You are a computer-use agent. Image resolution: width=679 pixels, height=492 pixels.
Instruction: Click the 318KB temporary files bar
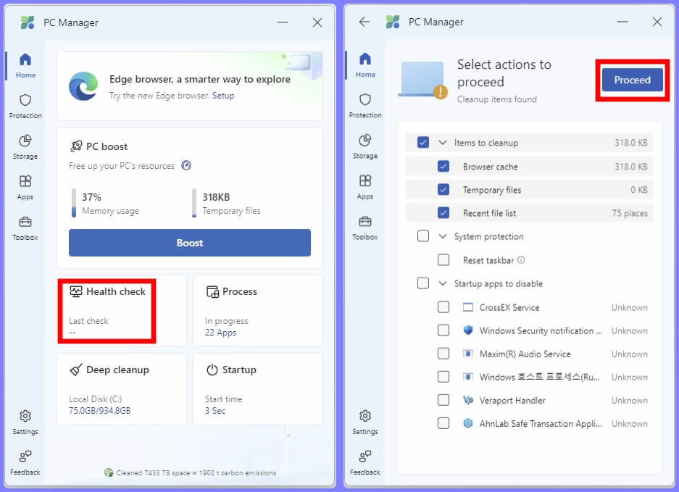[x=194, y=203]
